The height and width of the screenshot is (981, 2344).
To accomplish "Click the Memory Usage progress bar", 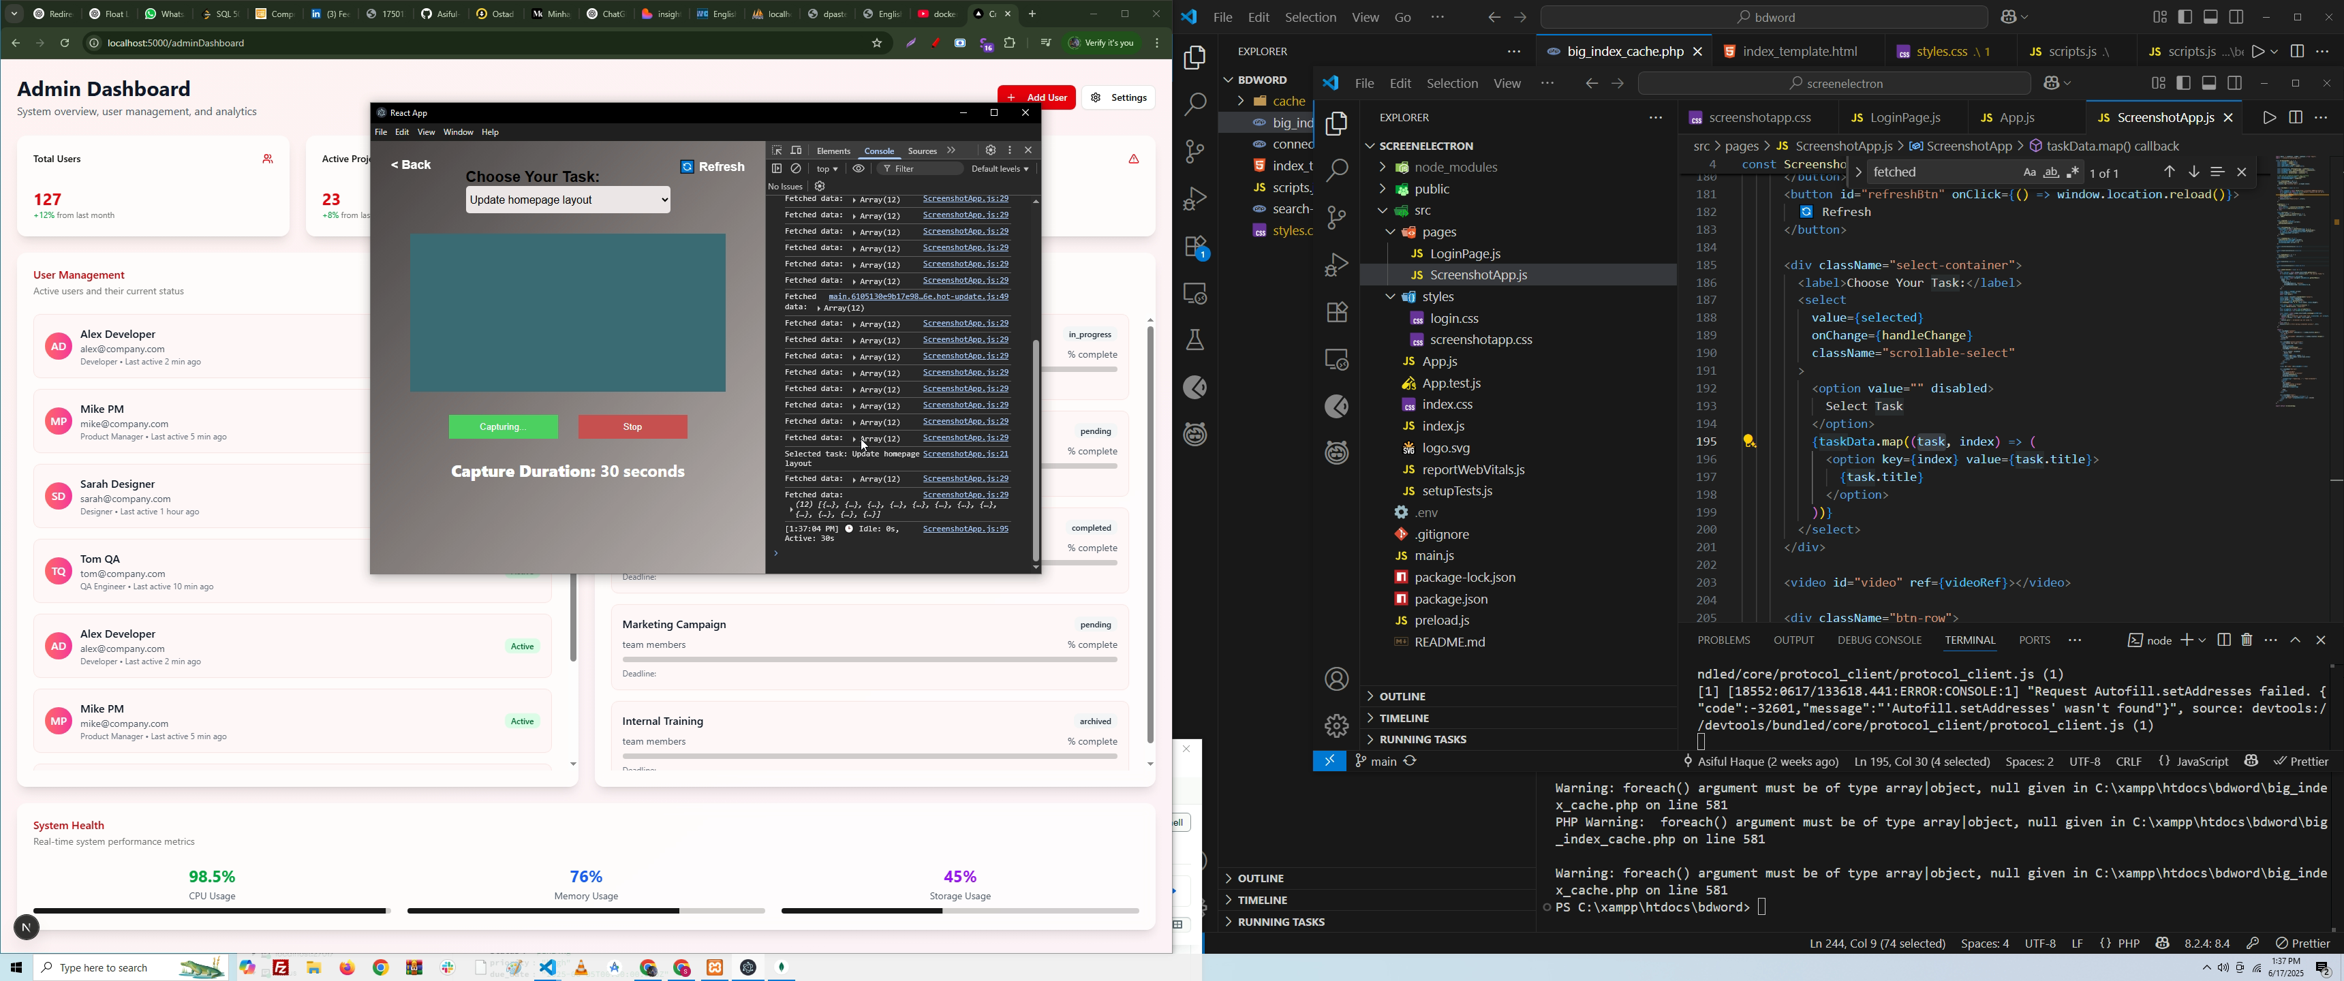I will pos(586,911).
